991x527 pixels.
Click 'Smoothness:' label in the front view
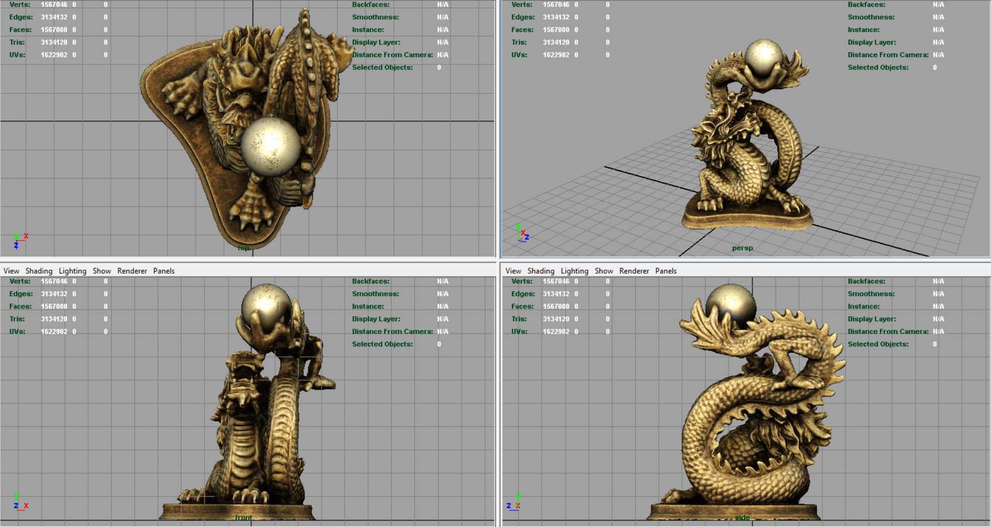tap(375, 294)
